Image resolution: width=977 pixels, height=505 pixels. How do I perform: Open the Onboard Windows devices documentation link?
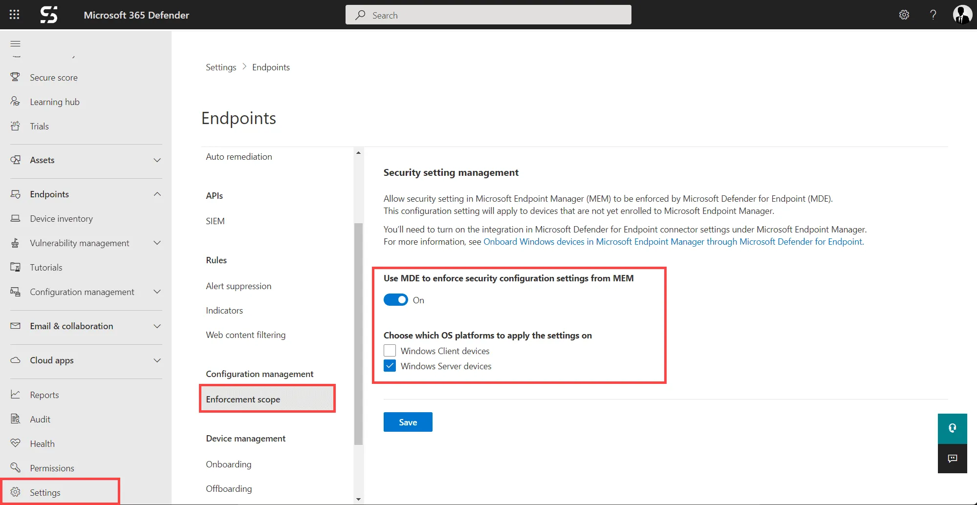tap(673, 241)
